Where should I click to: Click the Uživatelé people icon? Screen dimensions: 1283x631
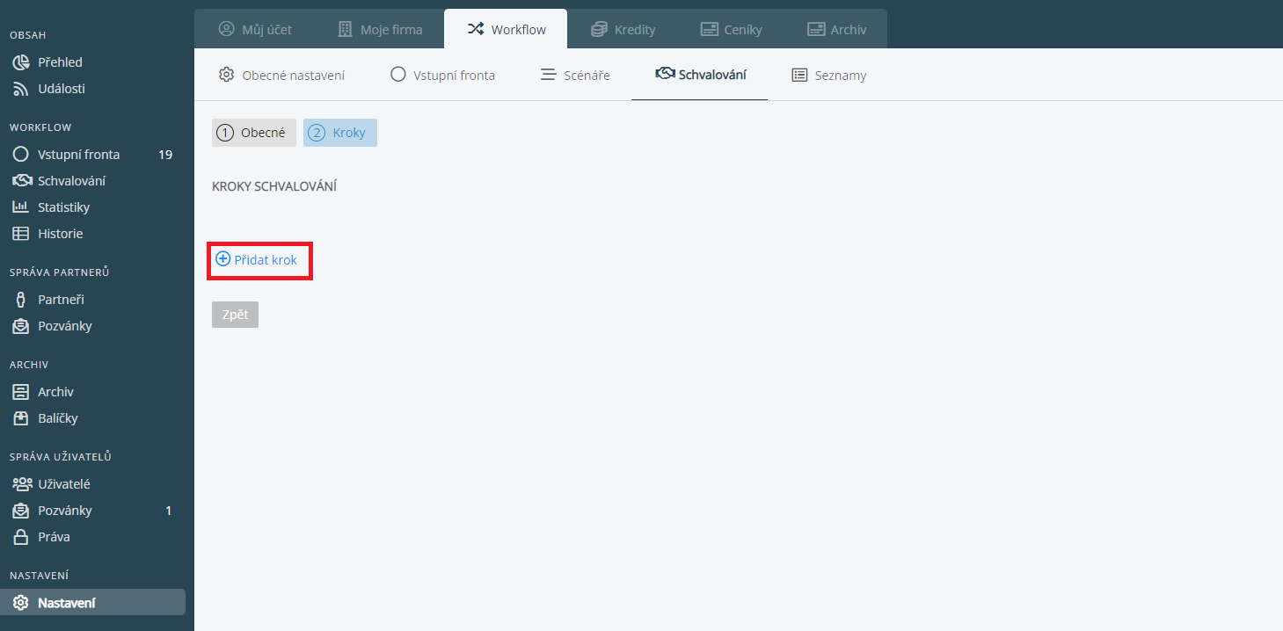pos(21,484)
